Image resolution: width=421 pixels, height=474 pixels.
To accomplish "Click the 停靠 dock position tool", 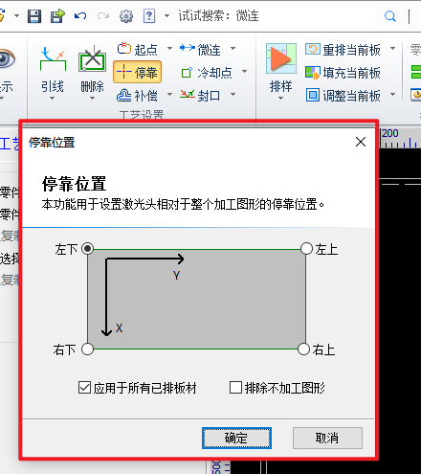I will click(137, 72).
